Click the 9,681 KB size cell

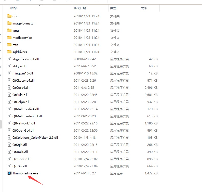tap(151, 95)
